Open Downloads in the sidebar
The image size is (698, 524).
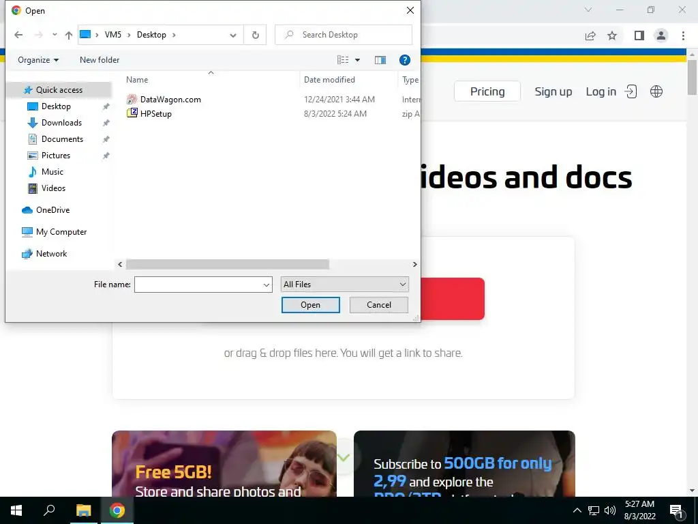61,123
